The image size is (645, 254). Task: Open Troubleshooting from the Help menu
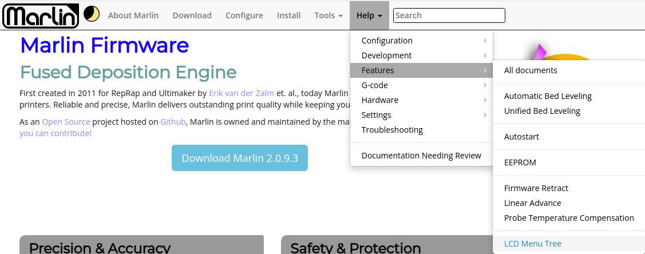(421, 130)
